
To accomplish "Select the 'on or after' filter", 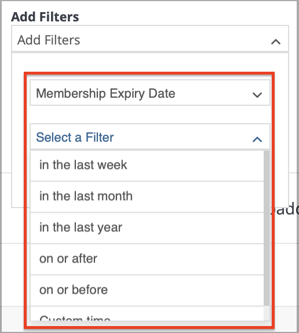I will [147, 259].
